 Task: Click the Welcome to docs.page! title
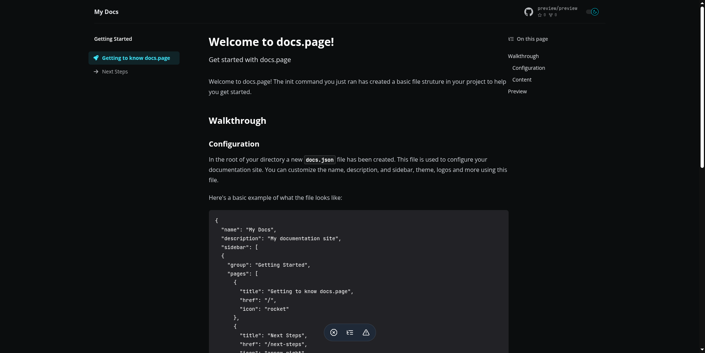[271, 42]
